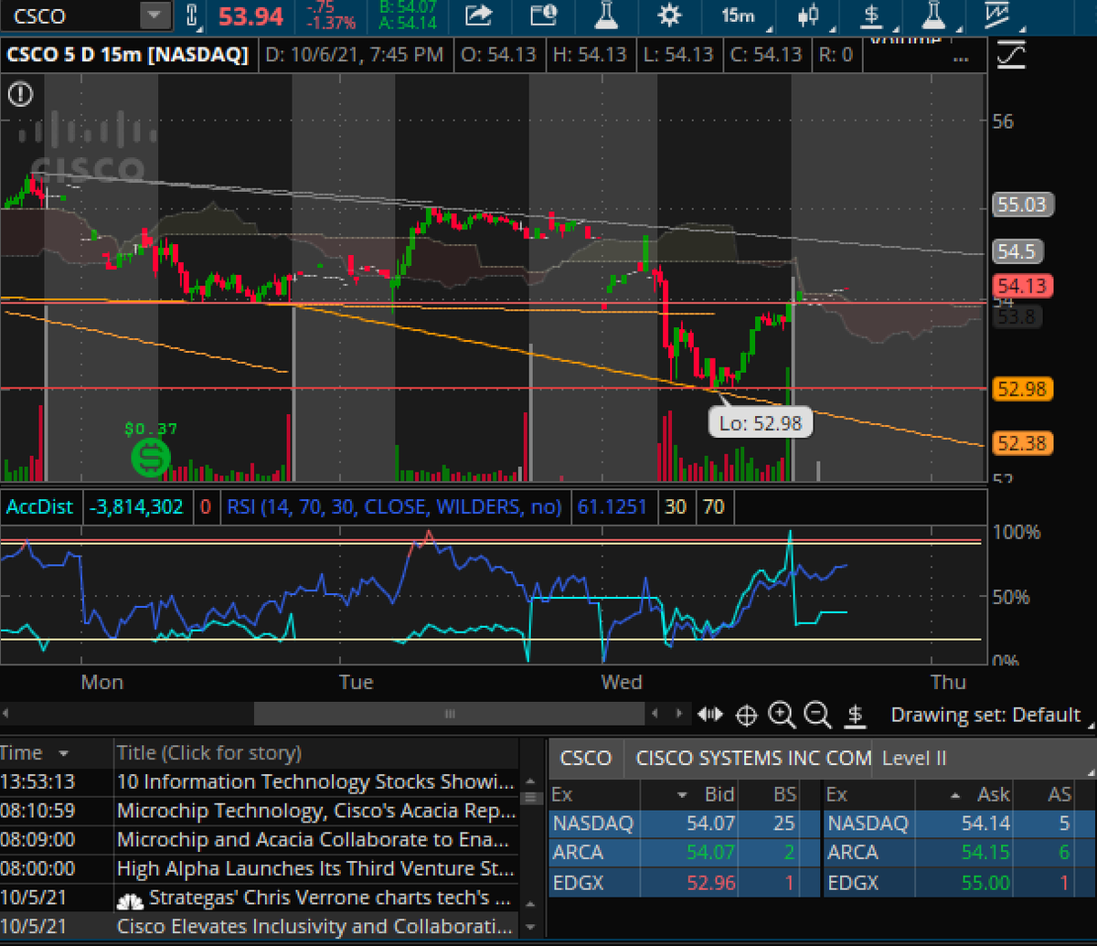This screenshot has height=946, width=1097.
Task: Click the AccDist study label
Action: [40, 505]
